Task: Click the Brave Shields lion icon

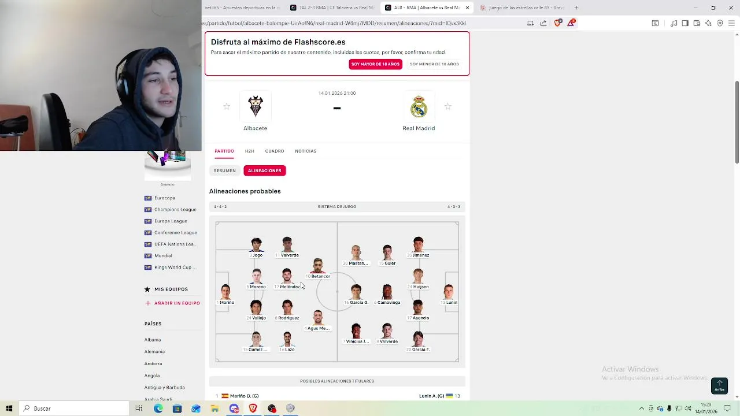Action: 557,23
